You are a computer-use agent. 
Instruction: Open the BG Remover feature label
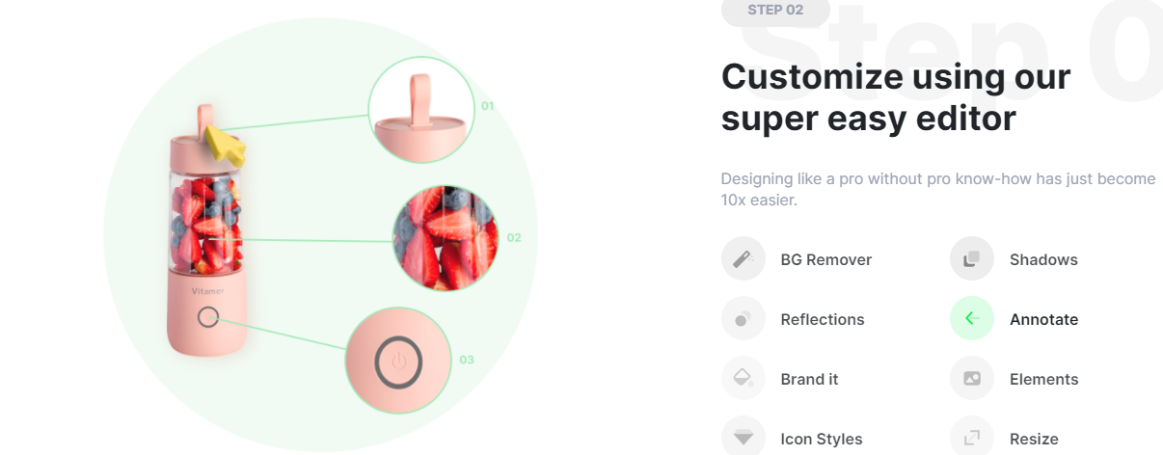pyautogui.click(x=825, y=259)
